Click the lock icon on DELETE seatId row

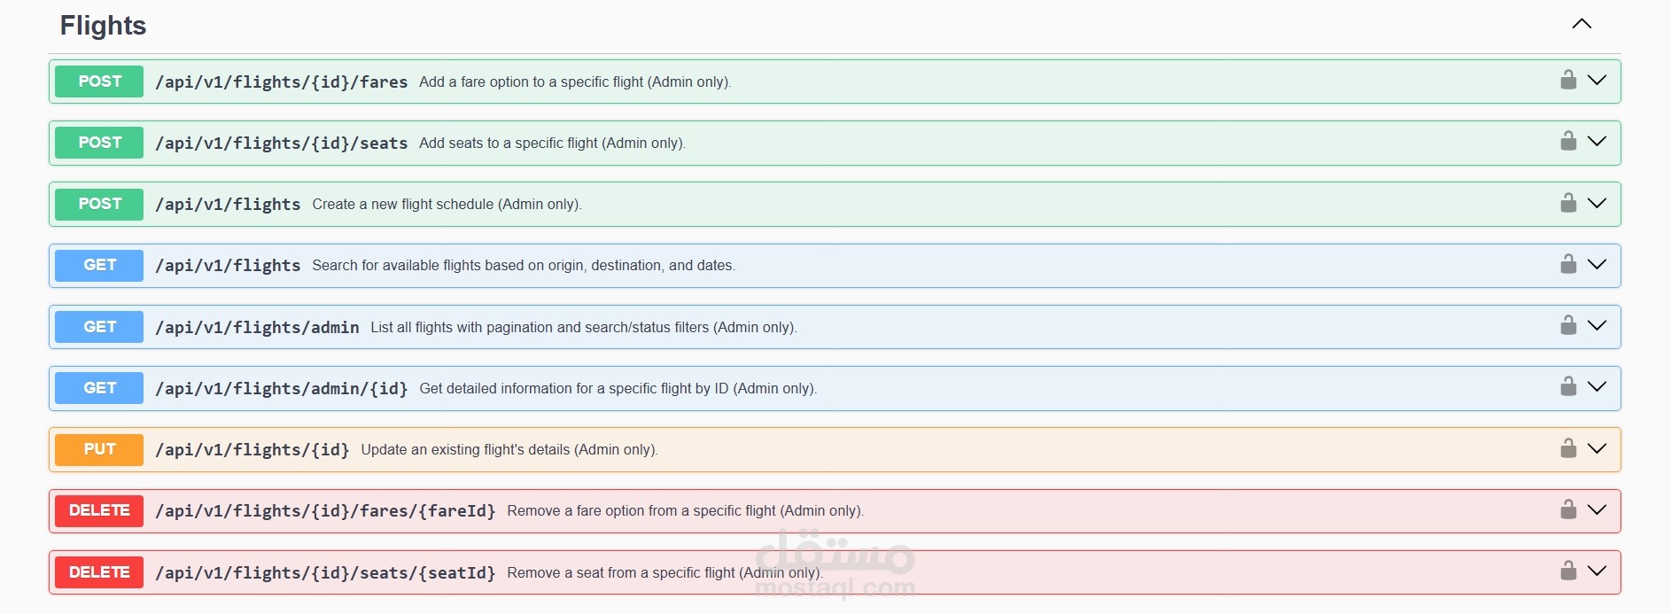pyautogui.click(x=1568, y=571)
